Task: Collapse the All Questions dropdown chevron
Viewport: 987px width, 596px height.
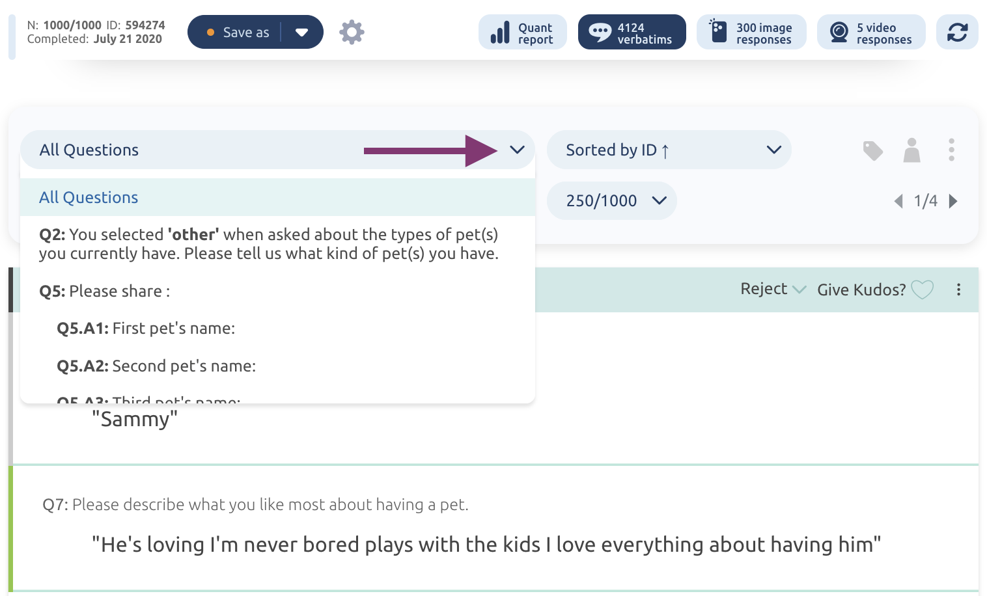Action: click(x=517, y=150)
